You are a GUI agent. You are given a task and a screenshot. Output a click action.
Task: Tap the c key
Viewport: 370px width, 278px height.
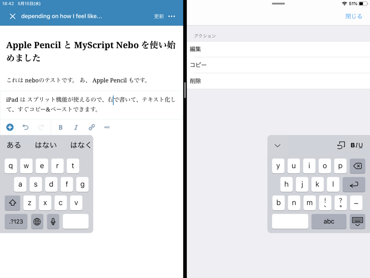(x=61, y=203)
